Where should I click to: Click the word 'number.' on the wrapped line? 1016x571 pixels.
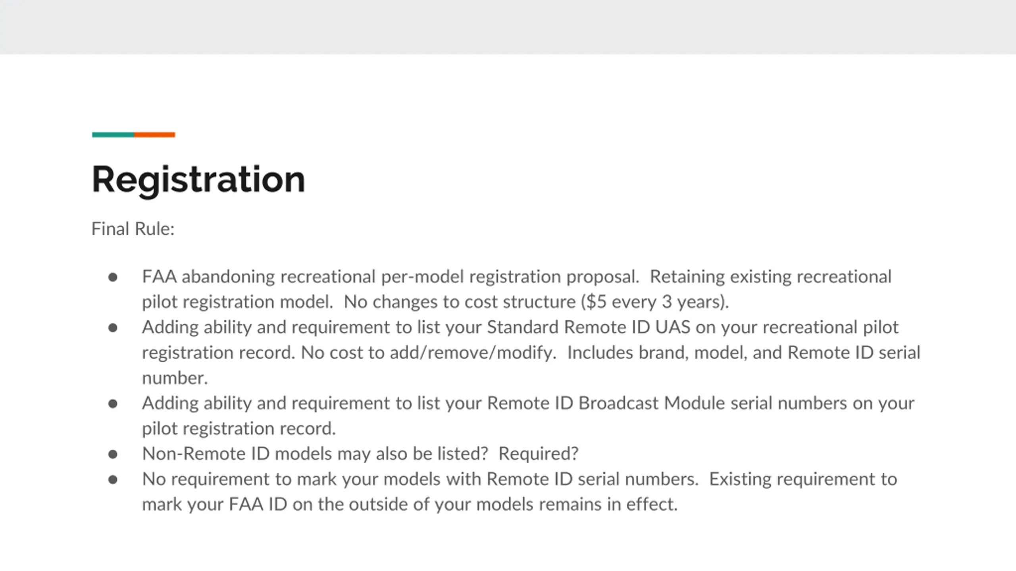(175, 378)
